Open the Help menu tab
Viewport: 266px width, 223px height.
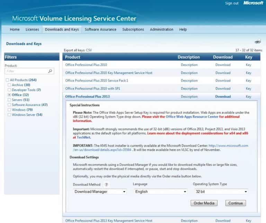(183, 29)
